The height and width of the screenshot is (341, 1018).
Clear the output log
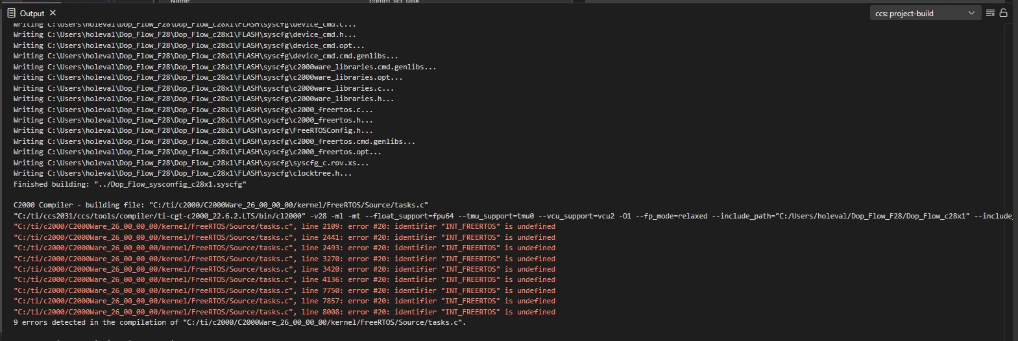pos(990,13)
